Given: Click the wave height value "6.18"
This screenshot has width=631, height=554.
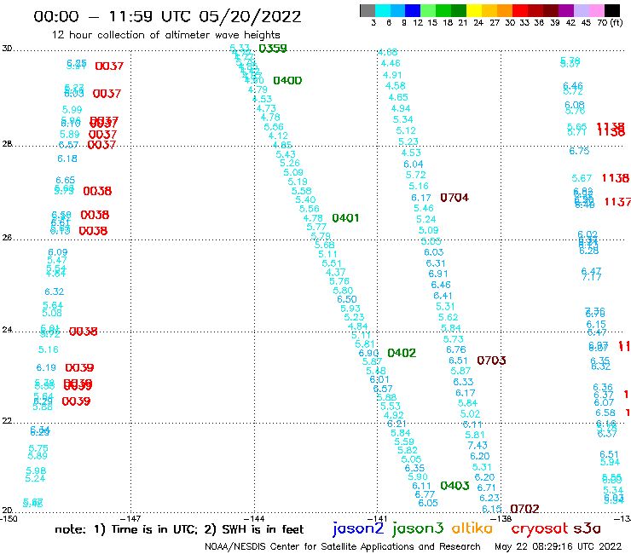Looking at the screenshot, I should (x=67, y=159).
